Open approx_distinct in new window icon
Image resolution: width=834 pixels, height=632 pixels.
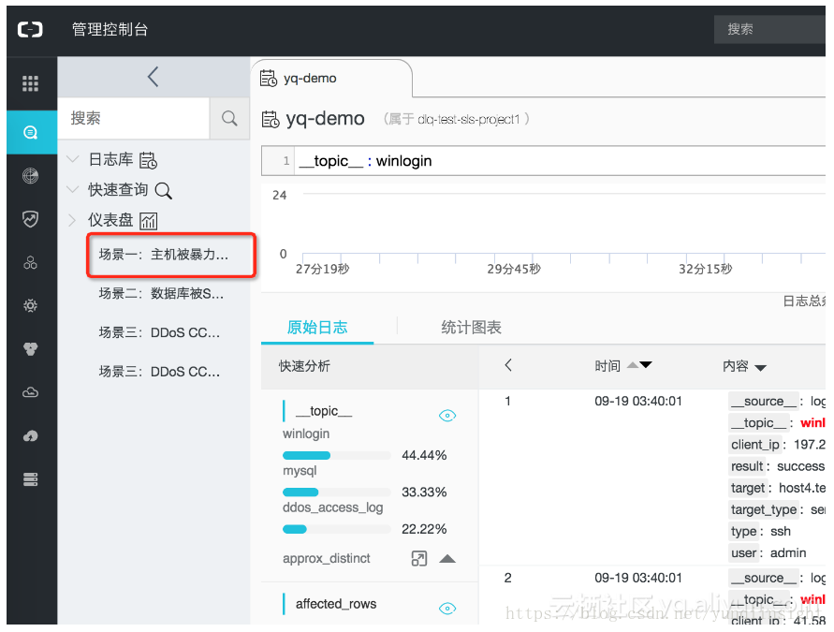coord(419,559)
